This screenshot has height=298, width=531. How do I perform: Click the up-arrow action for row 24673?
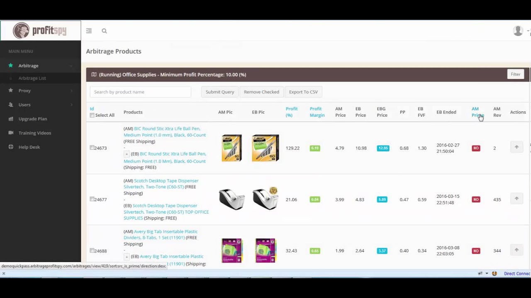tap(516, 147)
